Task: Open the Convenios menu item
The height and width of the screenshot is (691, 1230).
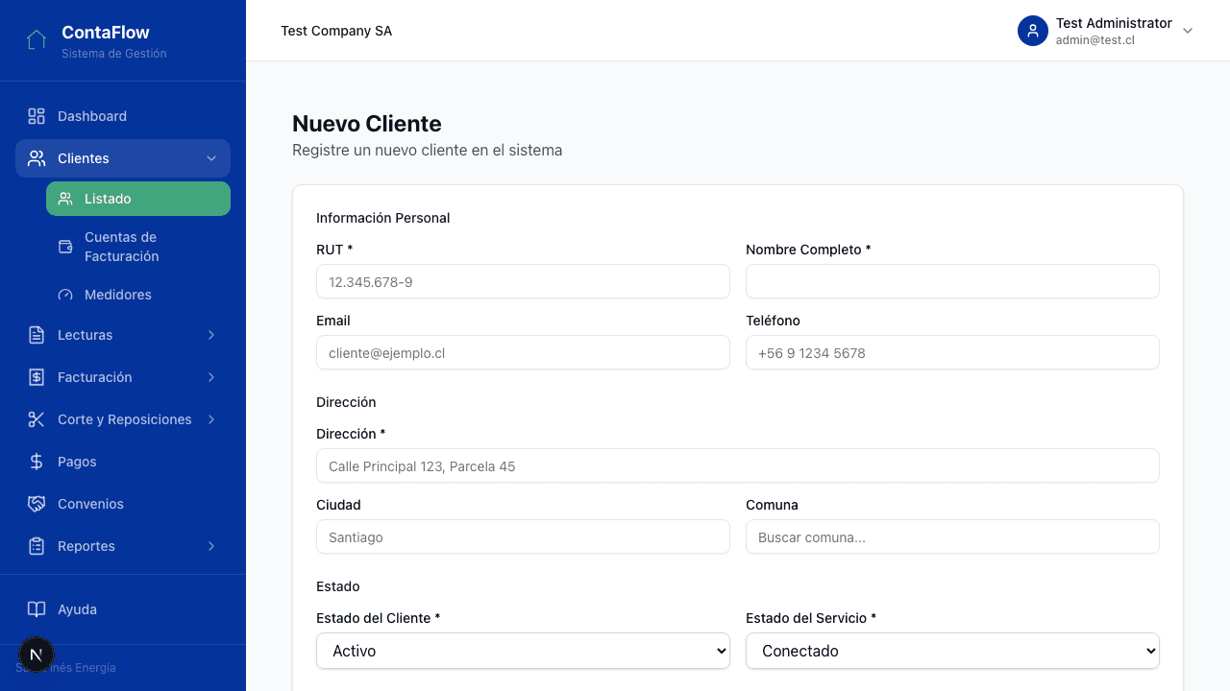Action: click(123, 504)
